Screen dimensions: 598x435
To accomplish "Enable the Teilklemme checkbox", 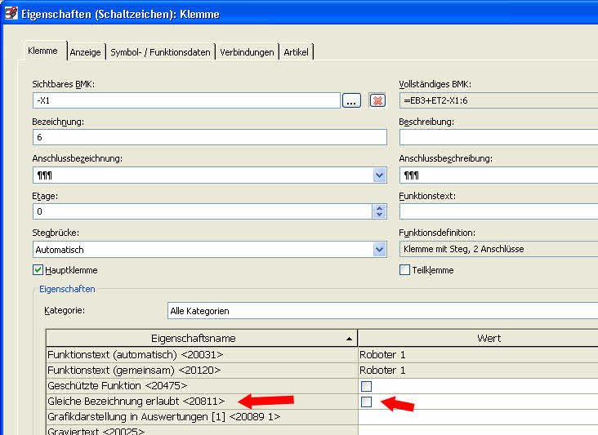I will pos(404,270).
